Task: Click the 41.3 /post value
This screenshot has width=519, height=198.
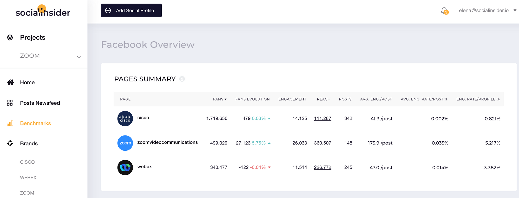Action: coord(381,119)
